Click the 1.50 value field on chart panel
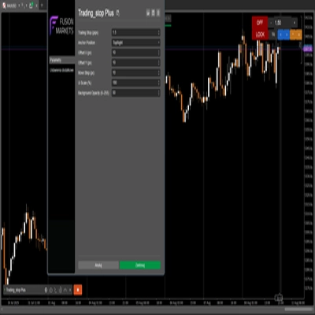The height and width of the screenshot is (315, 315). coord(282,23)
